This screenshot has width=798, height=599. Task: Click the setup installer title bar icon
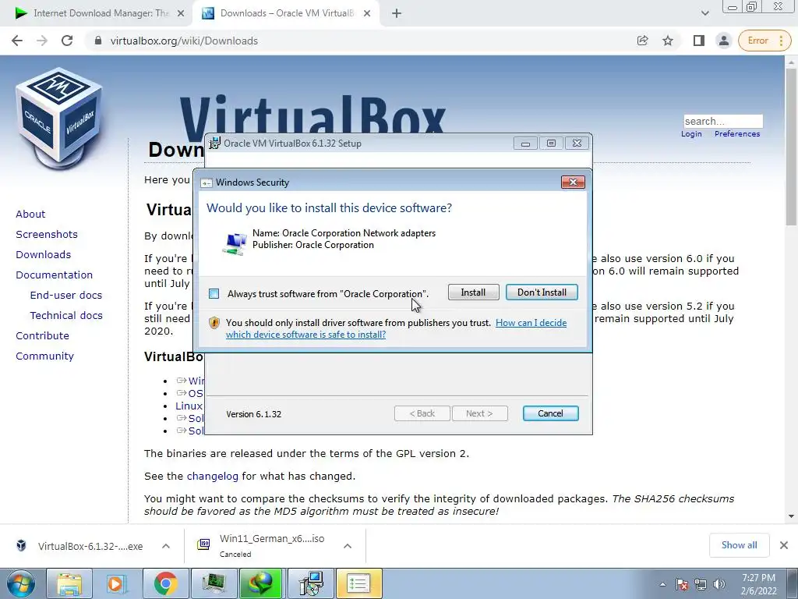[x=215, y=144]
